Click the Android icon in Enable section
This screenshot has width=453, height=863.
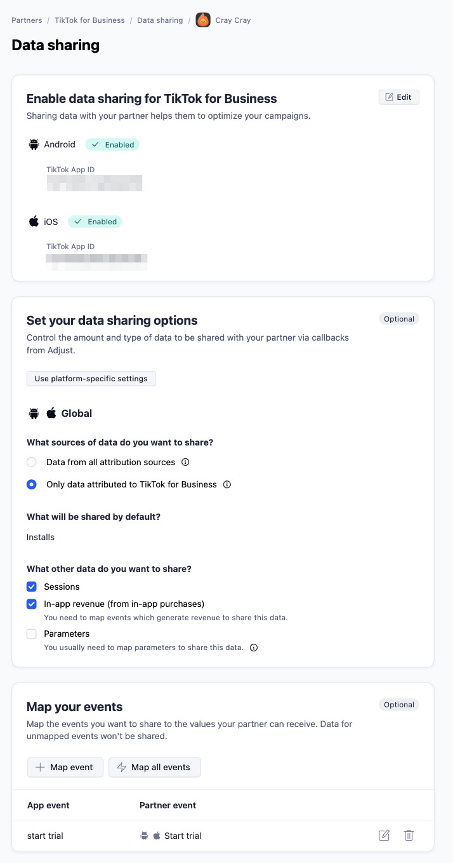(34, 145)
